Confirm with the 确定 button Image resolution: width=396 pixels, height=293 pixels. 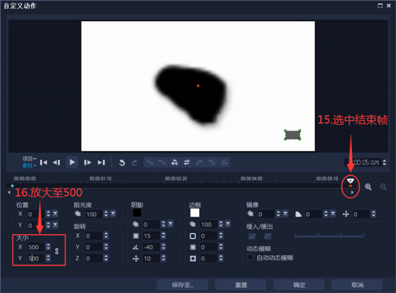tap(299, 285)
